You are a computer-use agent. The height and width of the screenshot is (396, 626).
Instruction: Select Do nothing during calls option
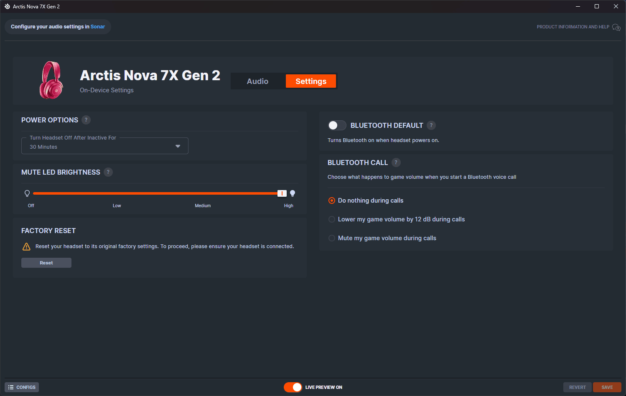point(332,201)
